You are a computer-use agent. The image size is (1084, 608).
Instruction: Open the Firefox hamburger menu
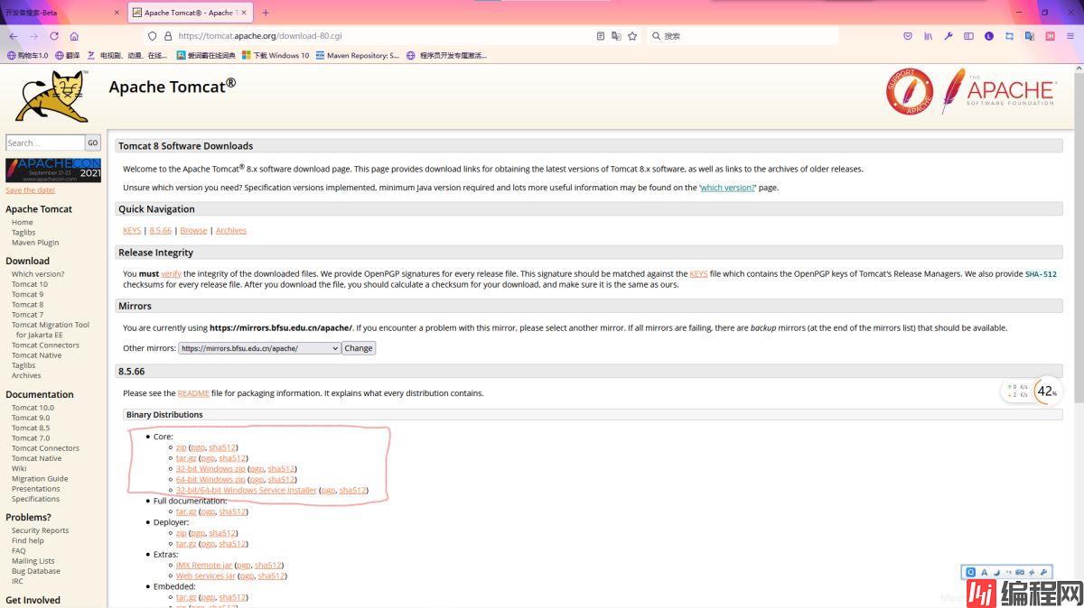coord(1071,36)
